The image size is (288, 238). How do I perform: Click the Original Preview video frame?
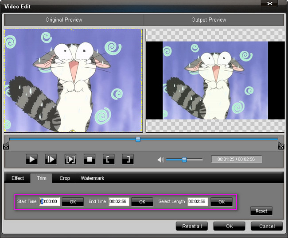(73, 81)
